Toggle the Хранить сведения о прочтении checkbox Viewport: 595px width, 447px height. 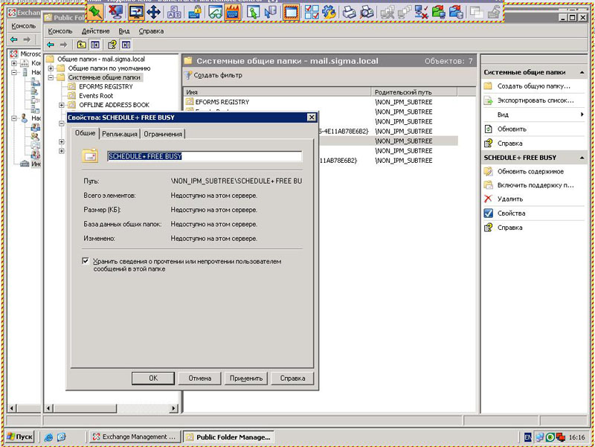(86, 261)
